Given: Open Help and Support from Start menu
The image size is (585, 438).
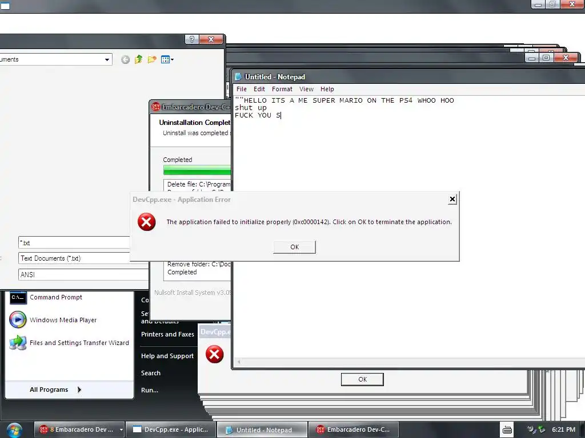Looking at the screenshot, I should [x=167, y=356].
